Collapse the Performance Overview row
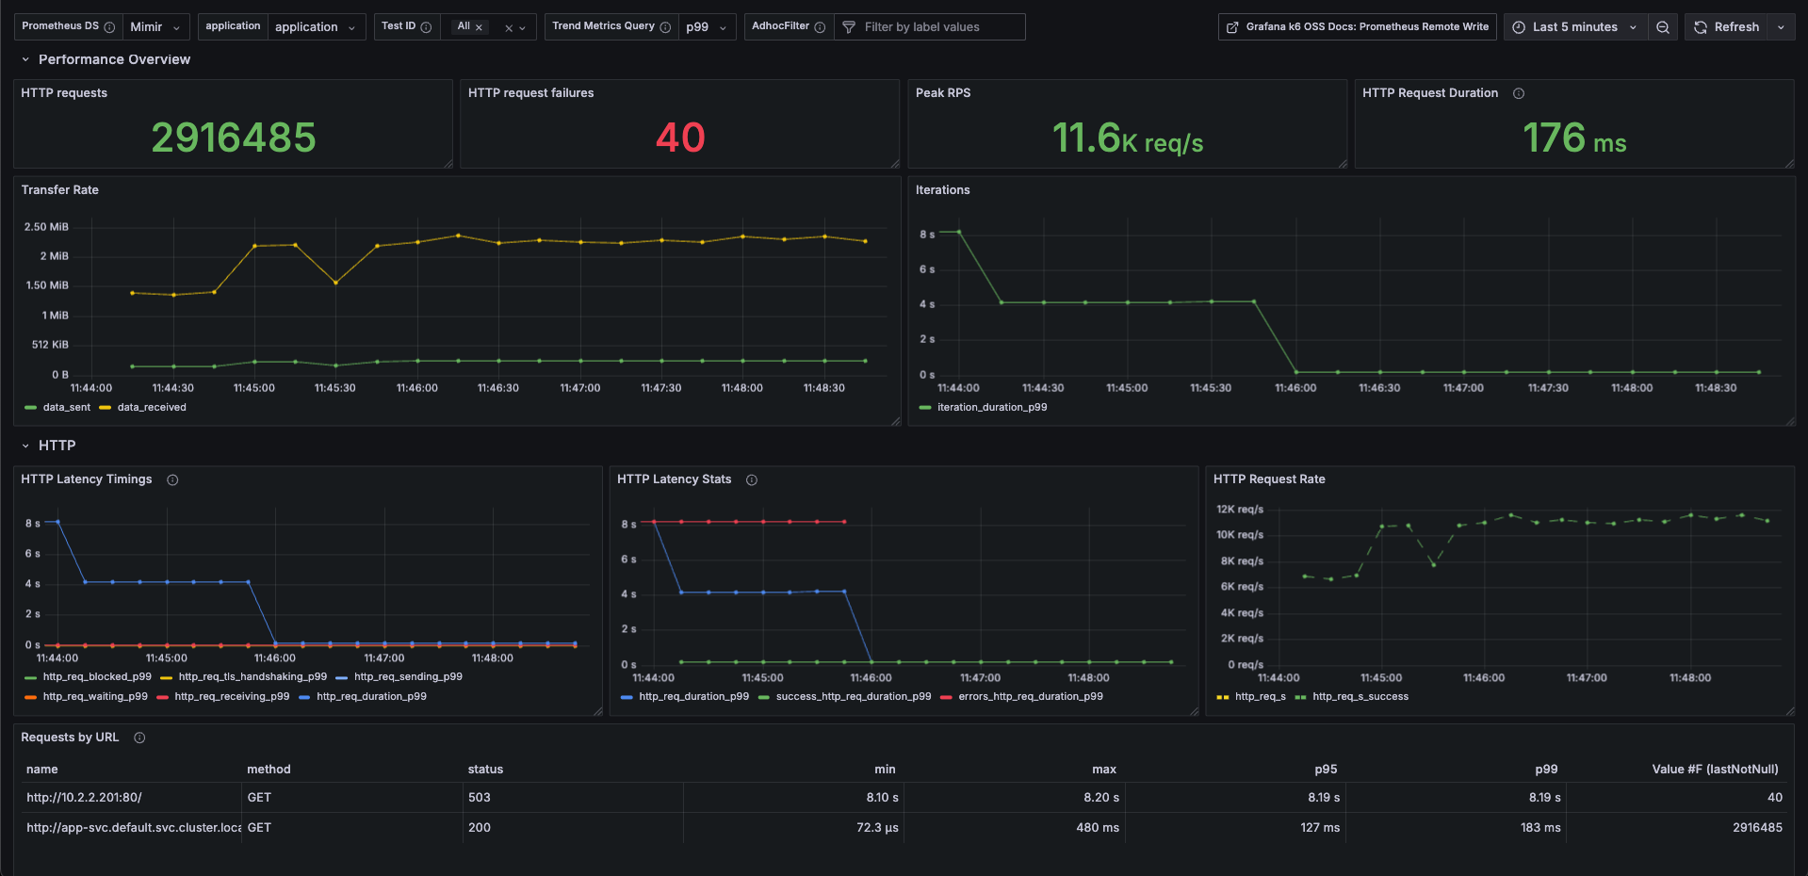 point(25,59)
